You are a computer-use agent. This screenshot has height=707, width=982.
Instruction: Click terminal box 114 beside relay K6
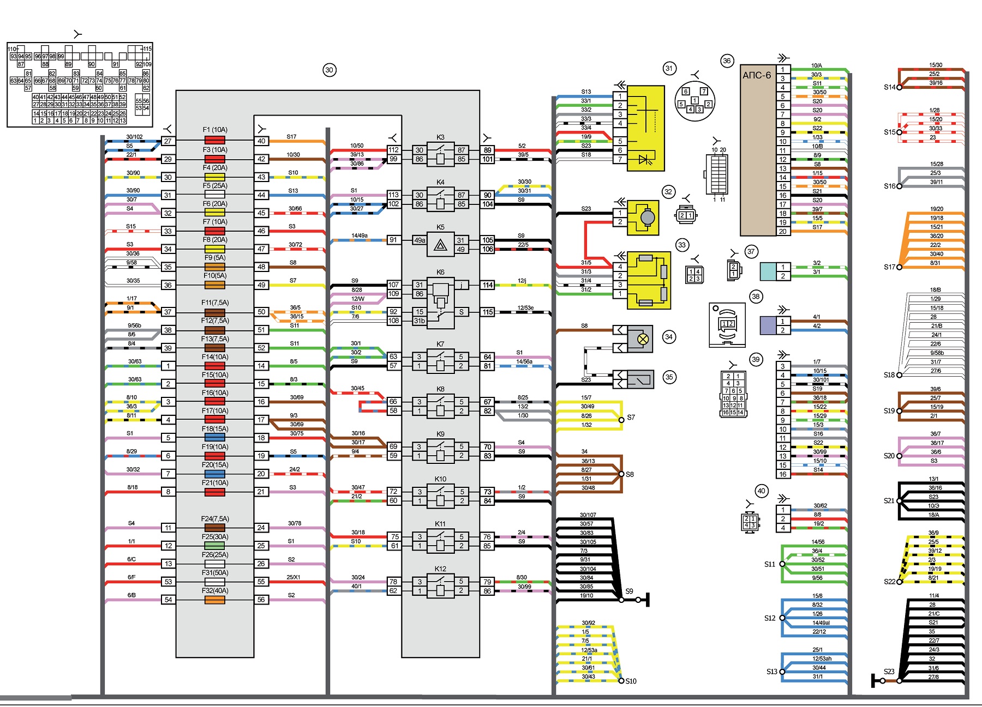pyautogui.click(x=488, y=285)
